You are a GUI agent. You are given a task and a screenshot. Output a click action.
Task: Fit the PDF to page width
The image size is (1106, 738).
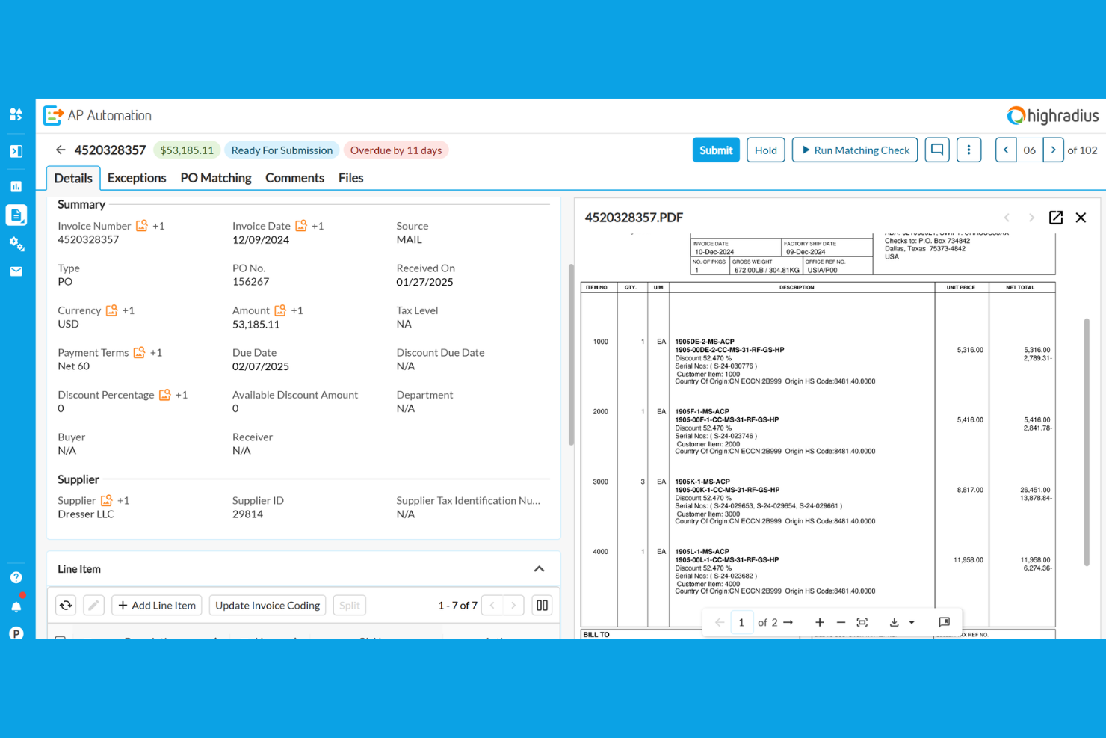coord(862,621)
